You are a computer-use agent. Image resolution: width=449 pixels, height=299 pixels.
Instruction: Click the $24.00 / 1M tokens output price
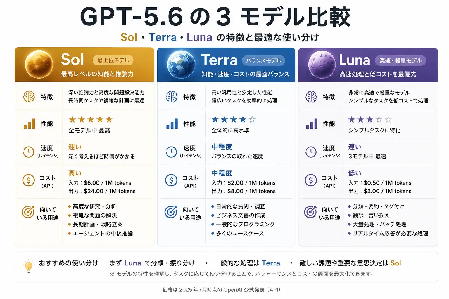click(110, 191)
